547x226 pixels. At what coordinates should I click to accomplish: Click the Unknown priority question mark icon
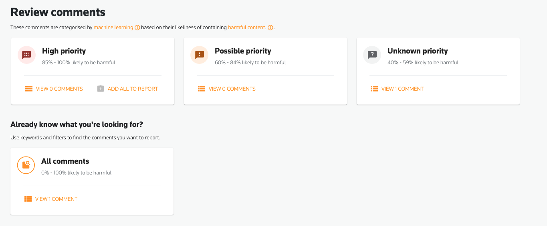point(372,55)
